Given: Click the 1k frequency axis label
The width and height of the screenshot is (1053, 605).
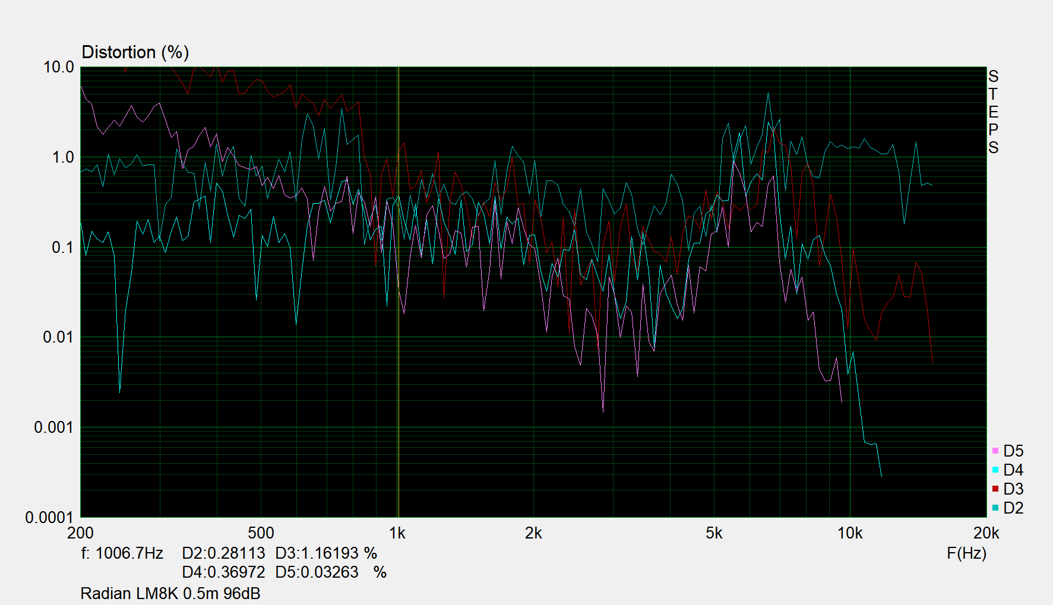Looking at the screenshot, I should [x=397, y=533].
